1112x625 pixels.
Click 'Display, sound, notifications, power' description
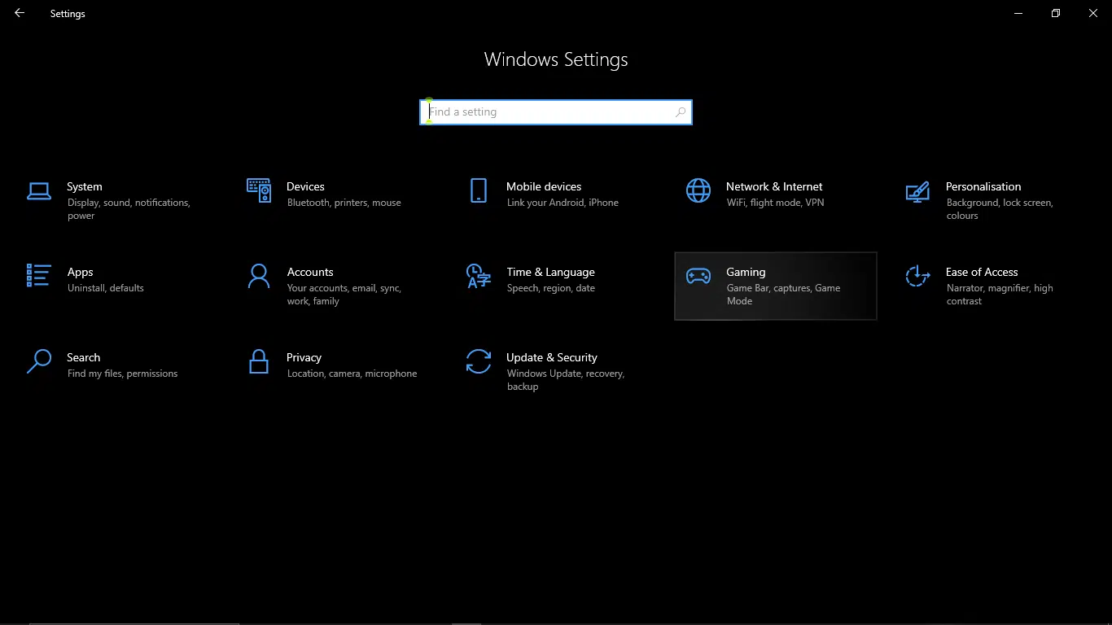coord(129,209)
